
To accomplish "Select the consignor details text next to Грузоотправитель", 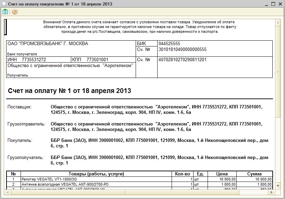I will 157,127.
